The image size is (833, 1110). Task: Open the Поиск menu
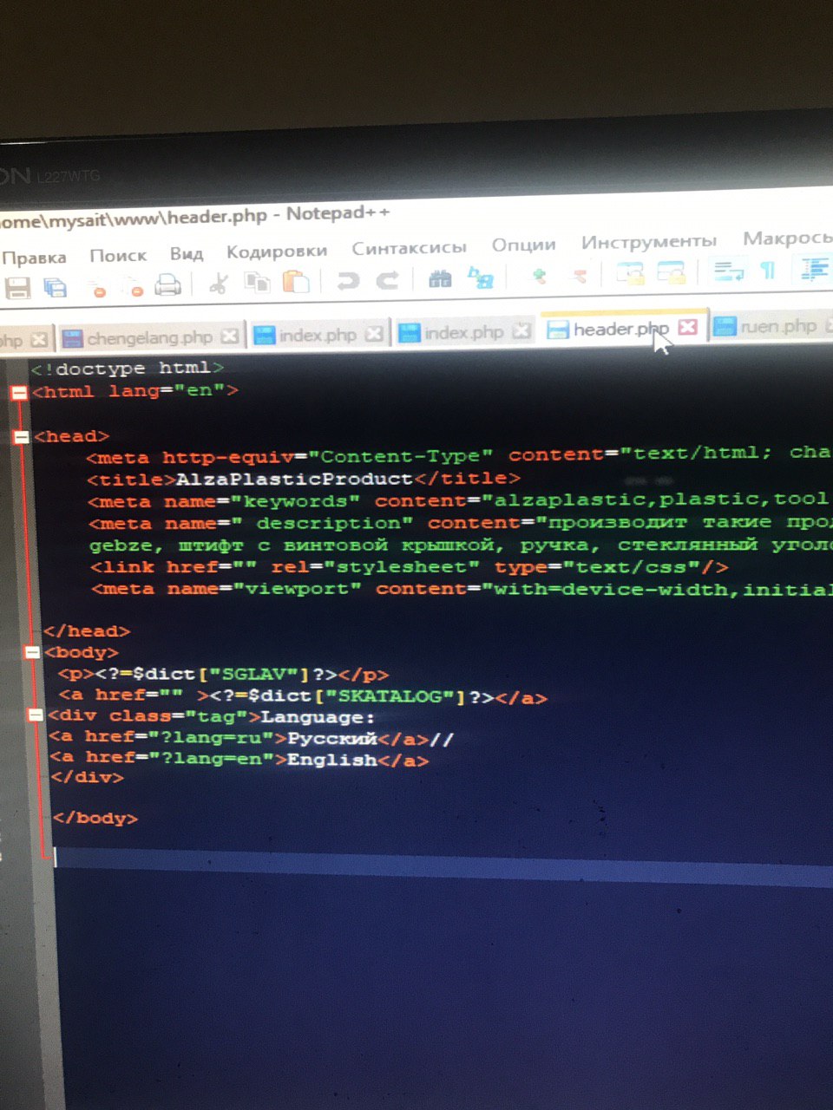click(118, 255)
